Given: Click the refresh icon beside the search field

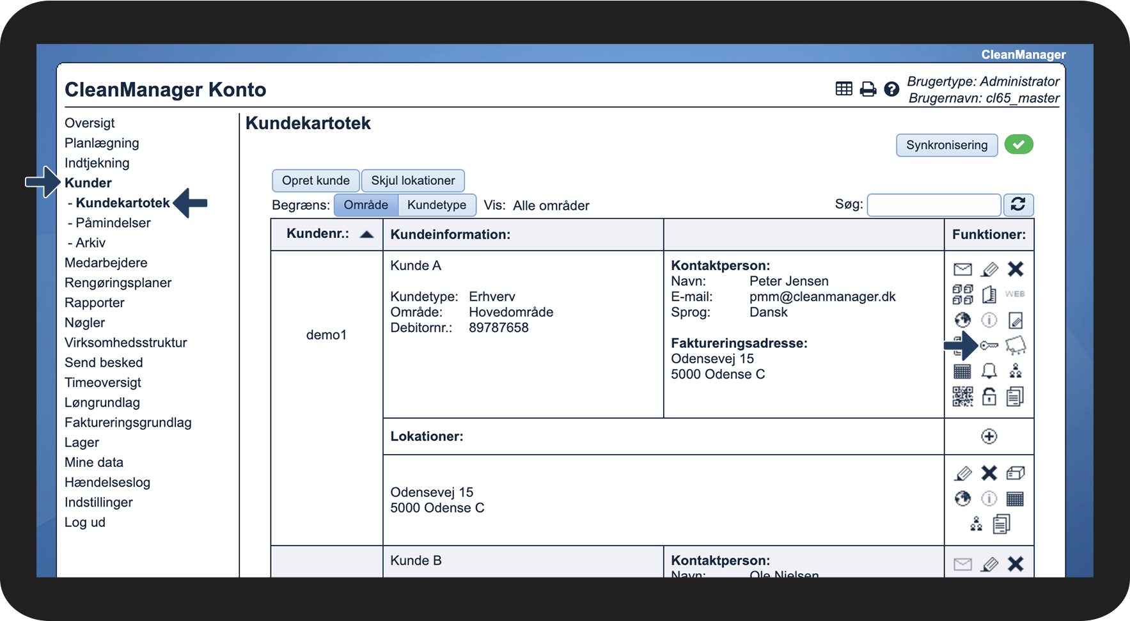Looking at the screenshot, I should (1018, 205).
